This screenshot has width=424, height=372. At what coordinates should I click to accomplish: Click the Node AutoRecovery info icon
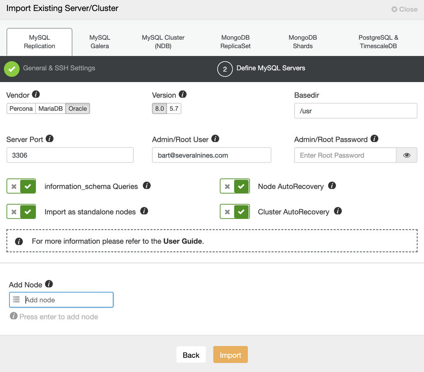point(332,186)
